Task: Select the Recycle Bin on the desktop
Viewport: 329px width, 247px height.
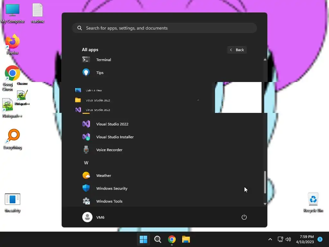Action: [313, 203]
